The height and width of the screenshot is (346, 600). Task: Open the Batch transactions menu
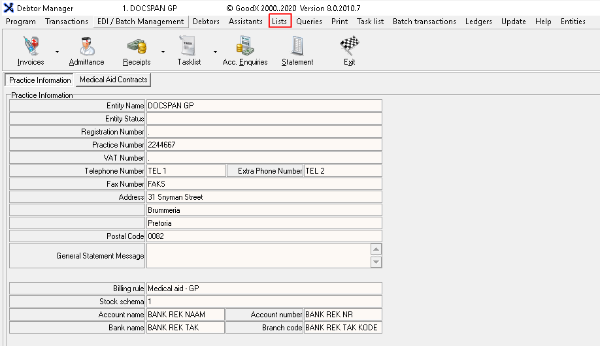424,22
